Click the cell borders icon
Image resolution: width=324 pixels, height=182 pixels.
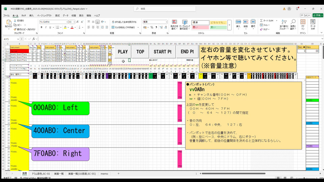(x=58, y=27)
